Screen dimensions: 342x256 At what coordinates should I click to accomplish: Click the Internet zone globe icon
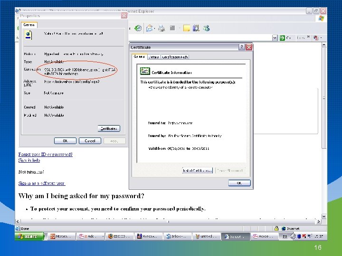tap(284, 229)
